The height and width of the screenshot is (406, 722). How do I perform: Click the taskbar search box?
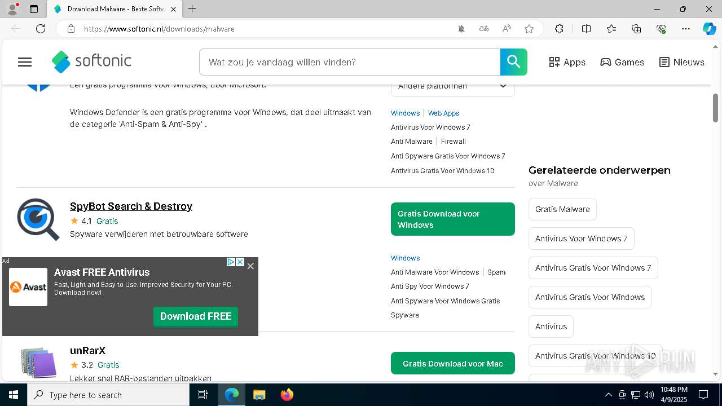(108, 395)
